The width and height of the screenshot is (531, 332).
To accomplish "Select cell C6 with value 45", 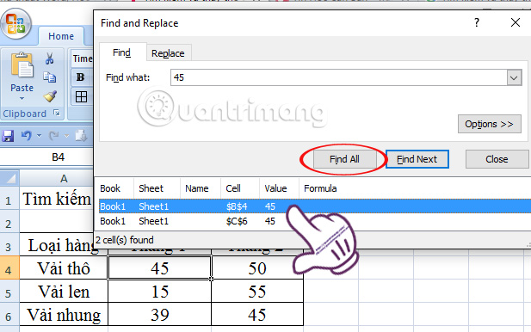I will 257,315.
